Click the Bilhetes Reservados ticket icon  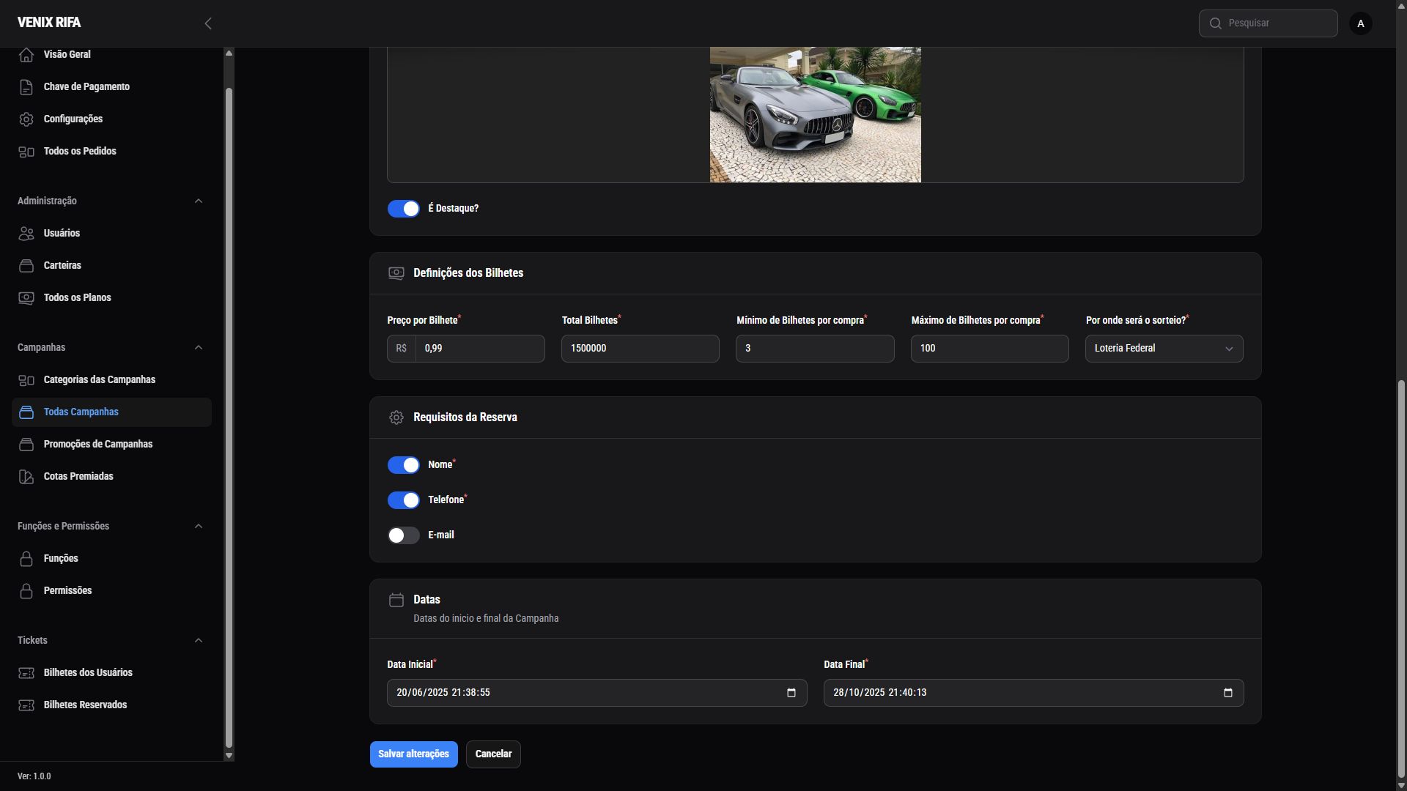[26, 705]
